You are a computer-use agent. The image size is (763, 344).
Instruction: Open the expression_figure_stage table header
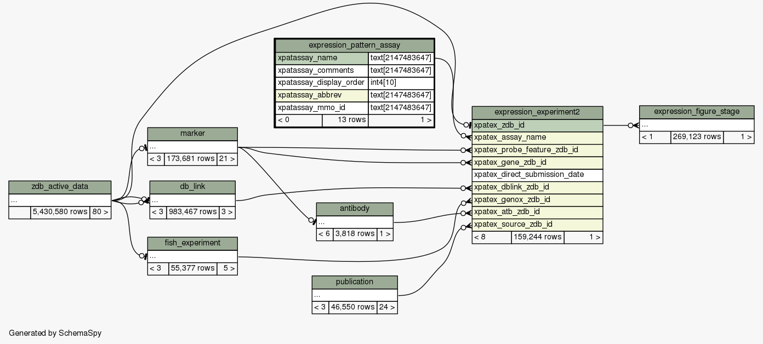(696, 112)
